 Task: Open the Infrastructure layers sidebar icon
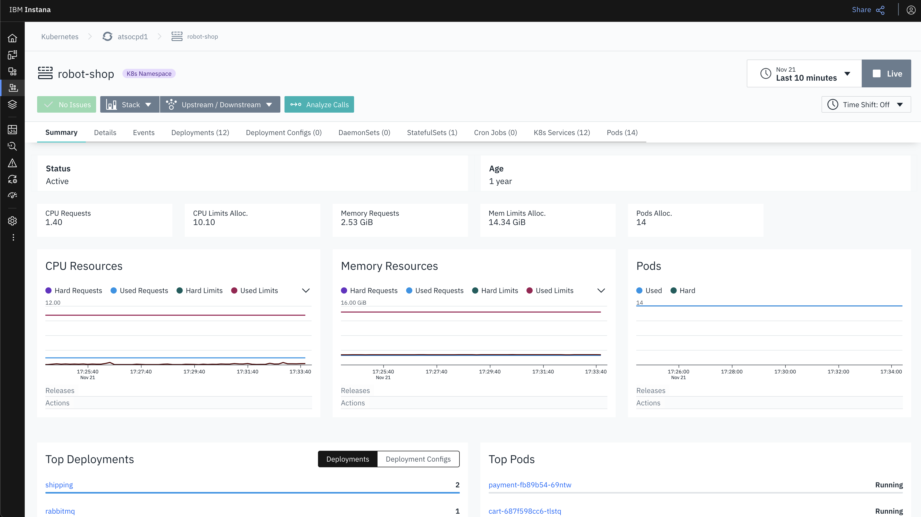[x=13, y=104]
